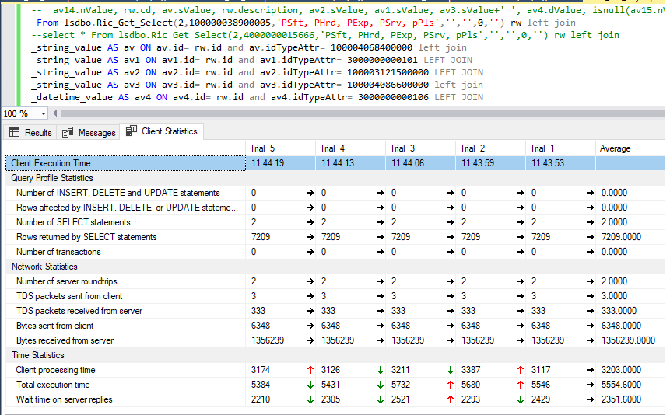Screen dimensions: 670x415
Task: Click the Messages tab icon
Action: pos(68,132)
